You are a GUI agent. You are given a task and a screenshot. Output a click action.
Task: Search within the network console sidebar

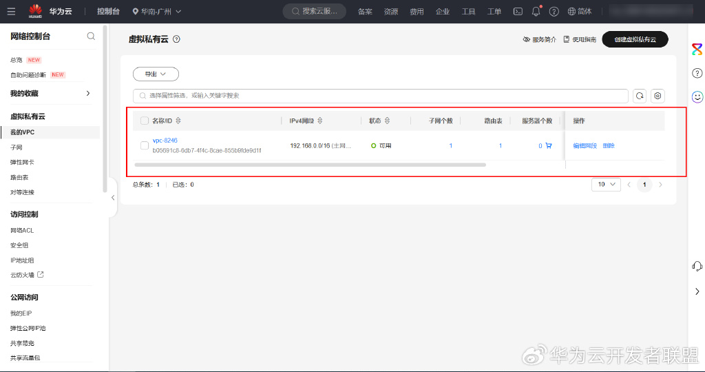(x=91, y=36)
